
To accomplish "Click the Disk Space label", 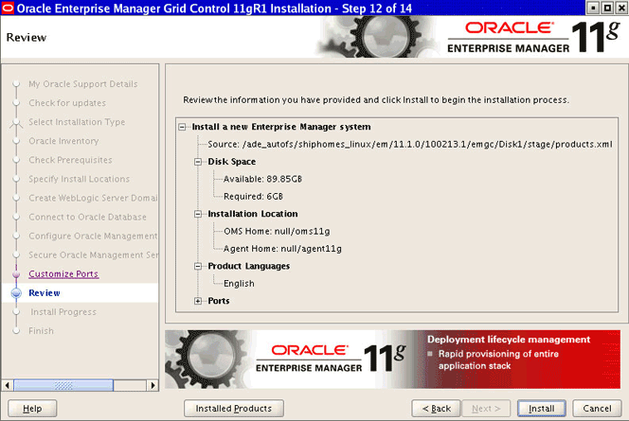I will [x=231, y=162].
